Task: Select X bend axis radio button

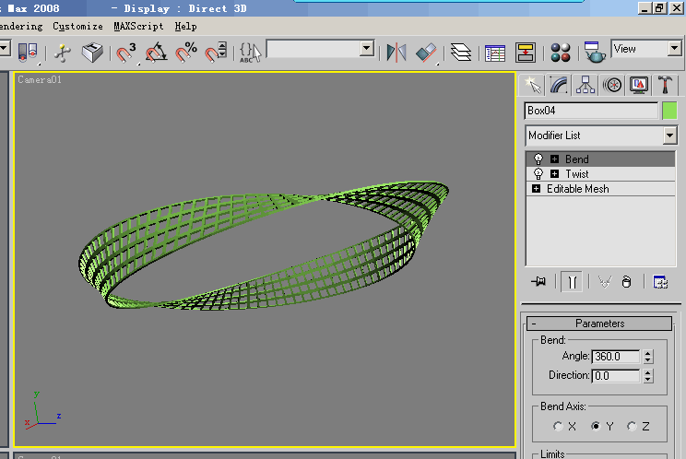Action: [558, 426]
